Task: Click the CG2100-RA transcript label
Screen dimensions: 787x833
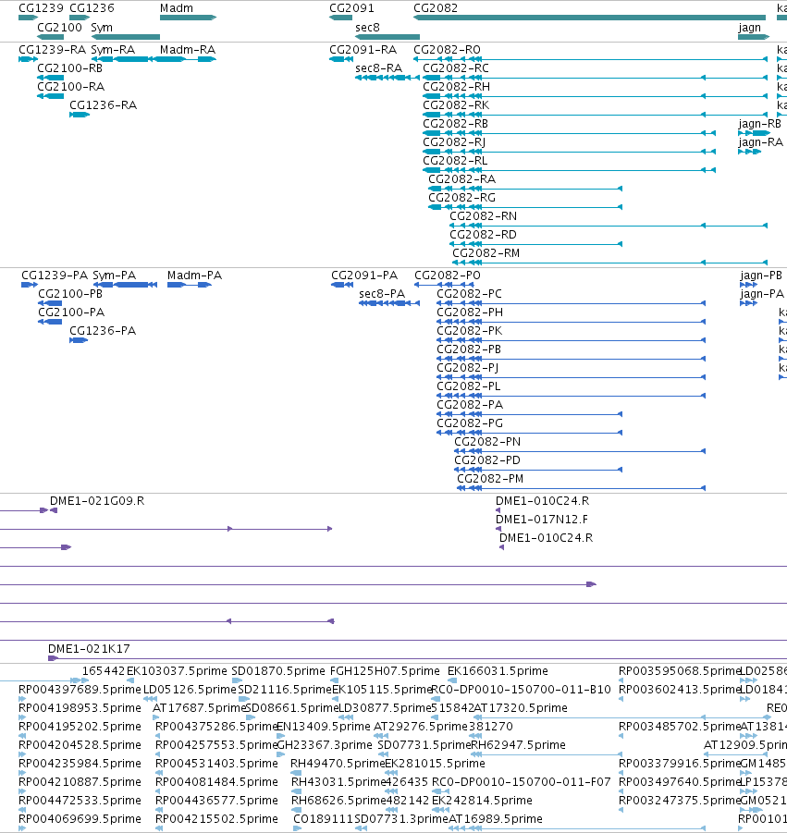Action: [x=70, y=87]
